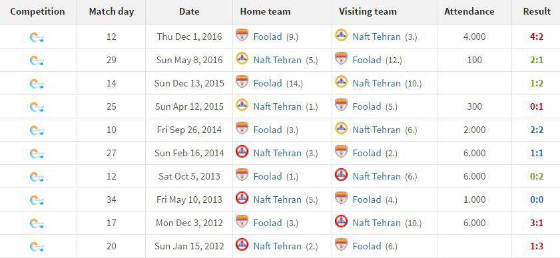Screen dimensions: 560x258
Task: Click the competition logo in the Jan 15, 2012 row
Action: [37, 247]
